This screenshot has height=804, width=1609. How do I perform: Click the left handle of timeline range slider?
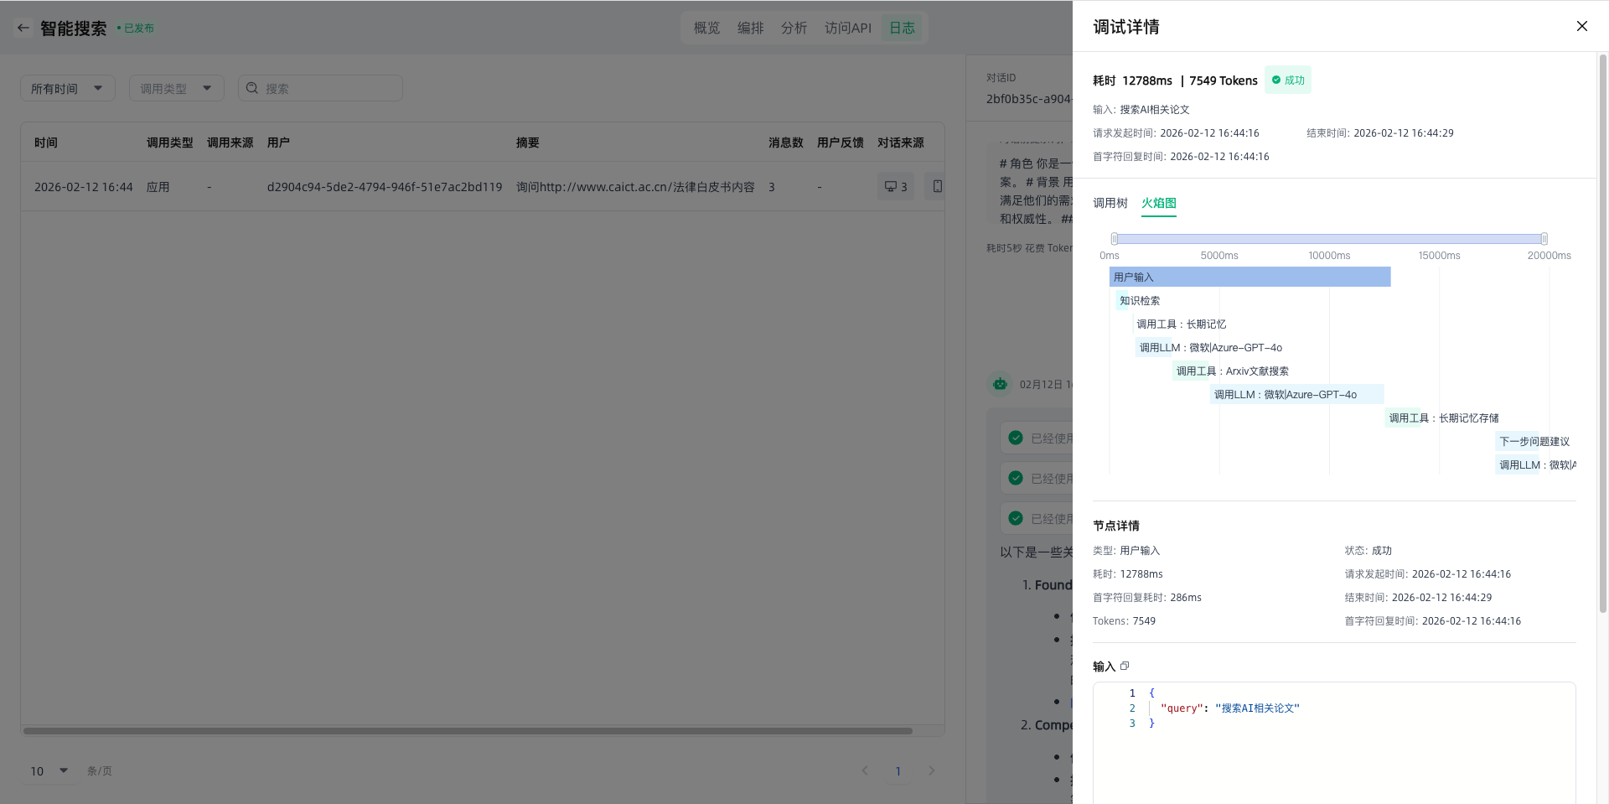pyautogui.click(x=1115, y=239)
